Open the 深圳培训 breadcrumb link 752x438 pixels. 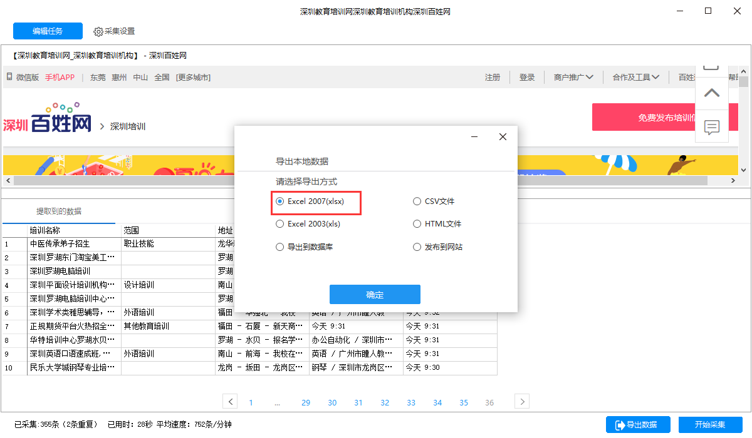128,126
